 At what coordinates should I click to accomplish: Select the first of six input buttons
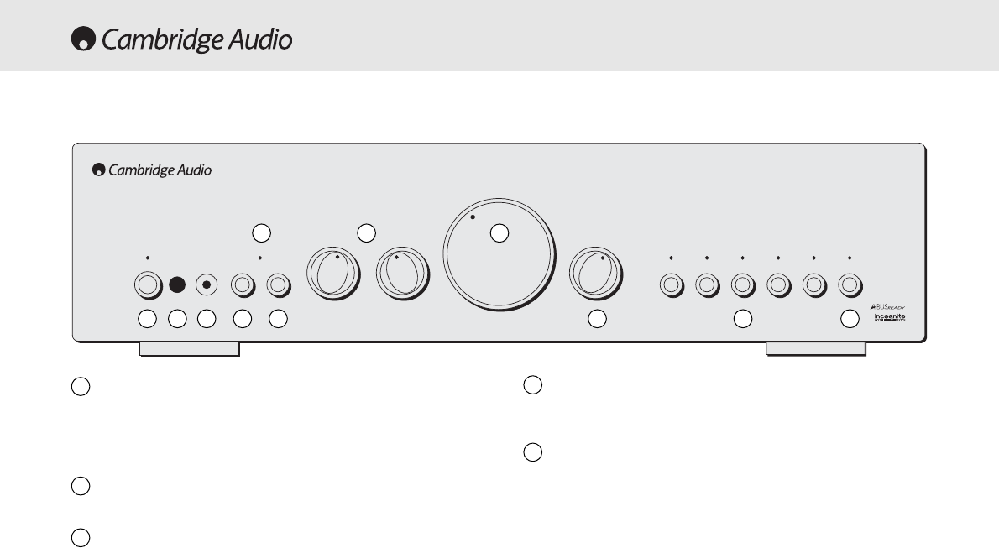(672, 284)
